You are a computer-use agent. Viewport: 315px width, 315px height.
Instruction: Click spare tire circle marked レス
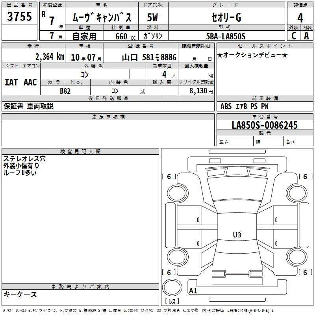coord(172,287)
